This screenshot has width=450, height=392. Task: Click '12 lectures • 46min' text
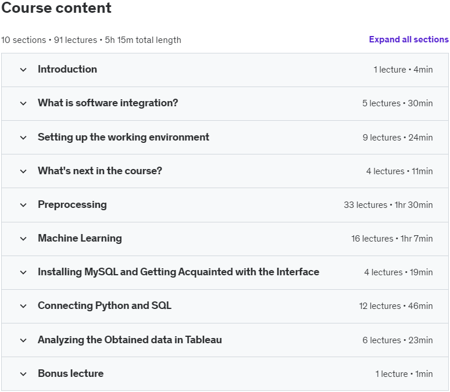[396, 306]
